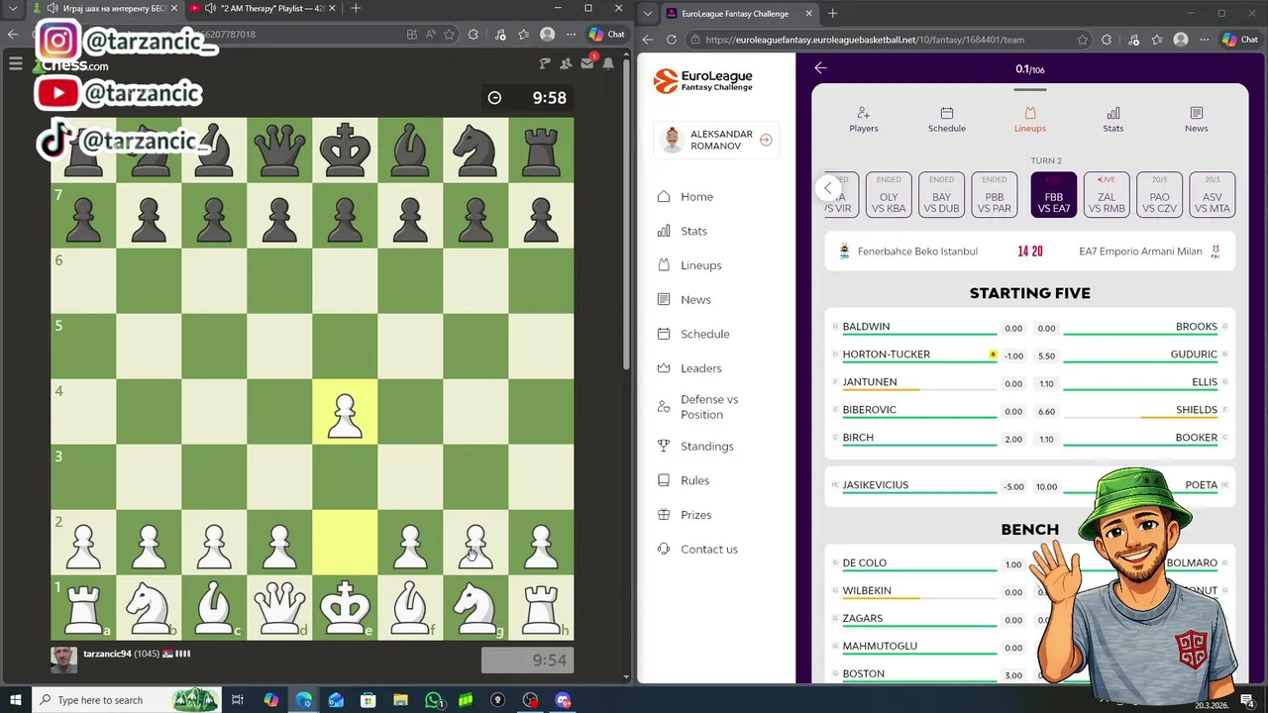Open the News tab icon
This screenshot has height=713, width=1268.
point(1196,113)
